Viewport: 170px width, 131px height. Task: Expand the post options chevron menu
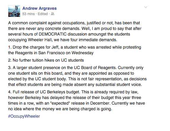pos(146,7)
